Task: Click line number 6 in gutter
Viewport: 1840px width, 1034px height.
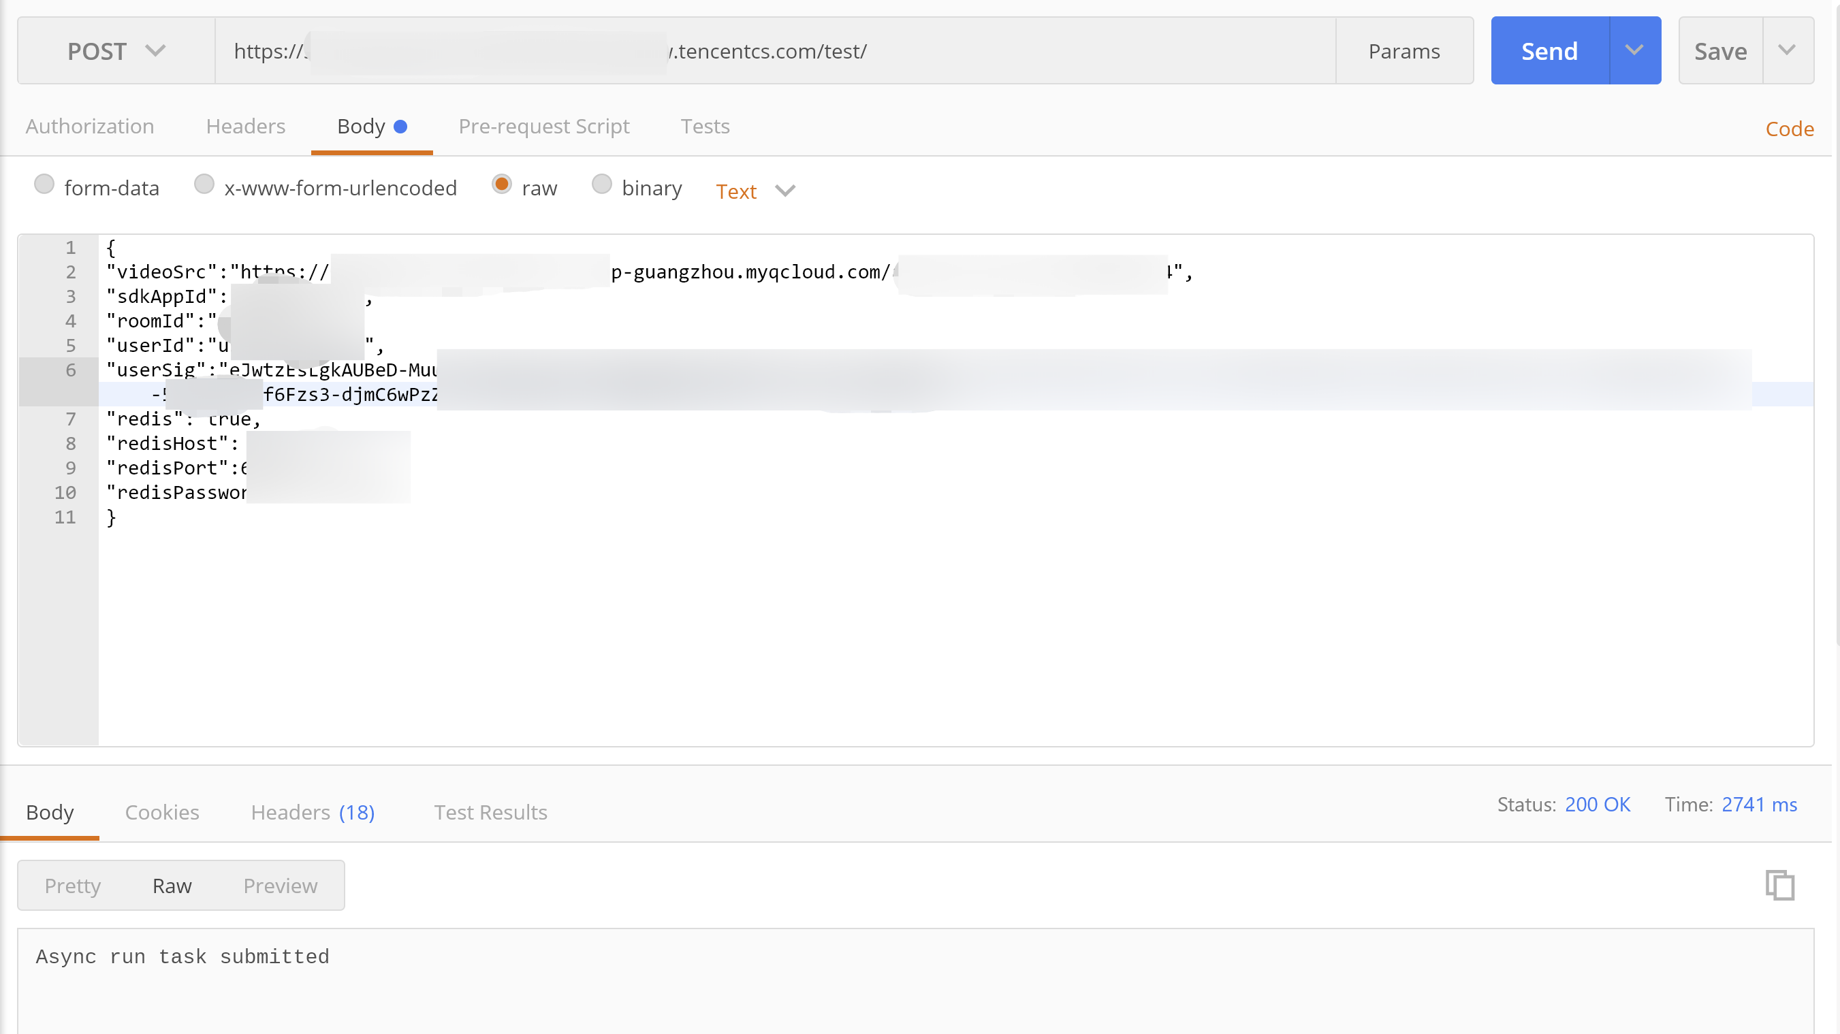Action: pyautogui.click(x=71, y=370)
